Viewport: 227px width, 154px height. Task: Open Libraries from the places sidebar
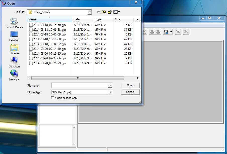14,49
